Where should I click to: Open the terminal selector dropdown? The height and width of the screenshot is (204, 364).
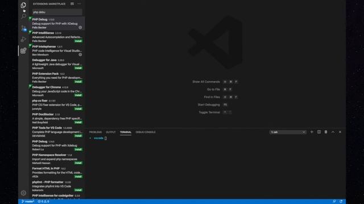(x=288, y=132)
